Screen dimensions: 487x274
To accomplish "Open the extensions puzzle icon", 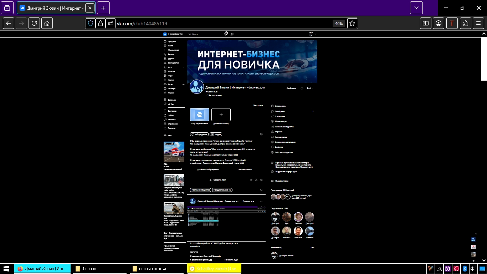I will point(466,23).
